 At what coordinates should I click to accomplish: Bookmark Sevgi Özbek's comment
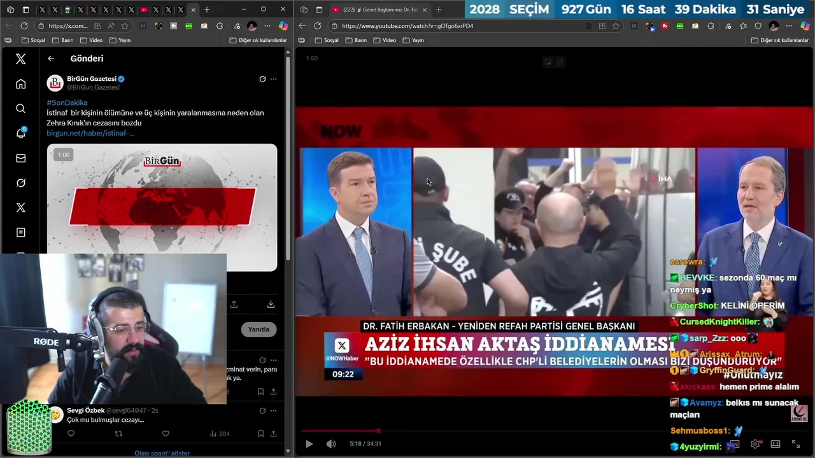click(x=260, y=433)
